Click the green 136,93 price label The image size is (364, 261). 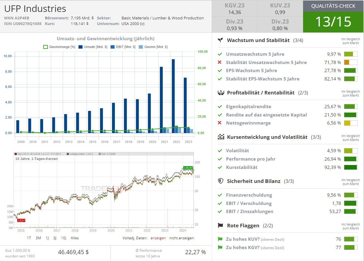188,168
